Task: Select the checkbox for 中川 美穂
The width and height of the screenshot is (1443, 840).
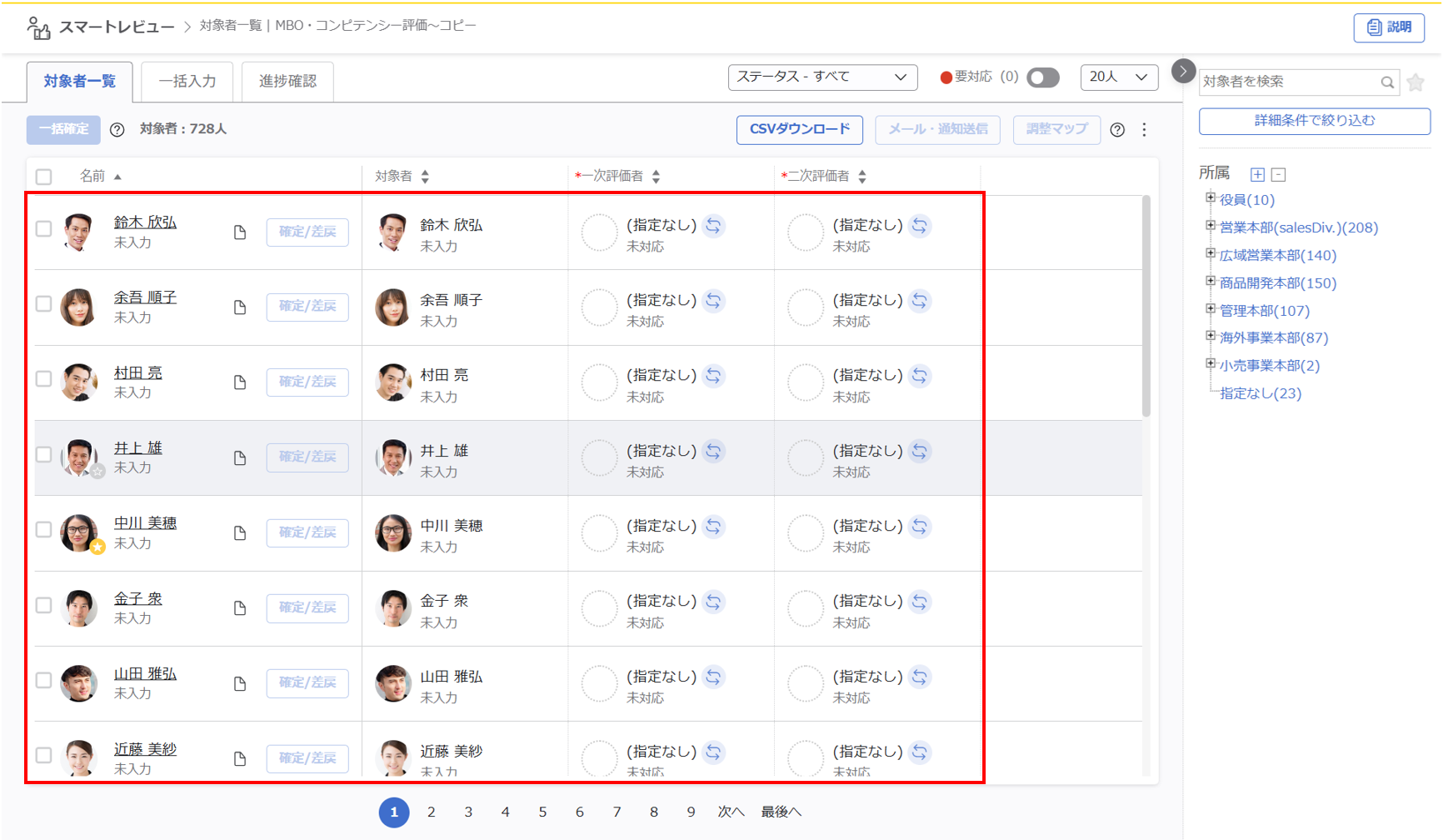Action: (44, 530)
